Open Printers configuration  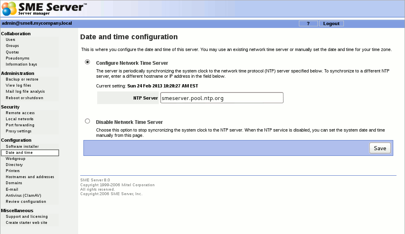(x=13, y=171)
